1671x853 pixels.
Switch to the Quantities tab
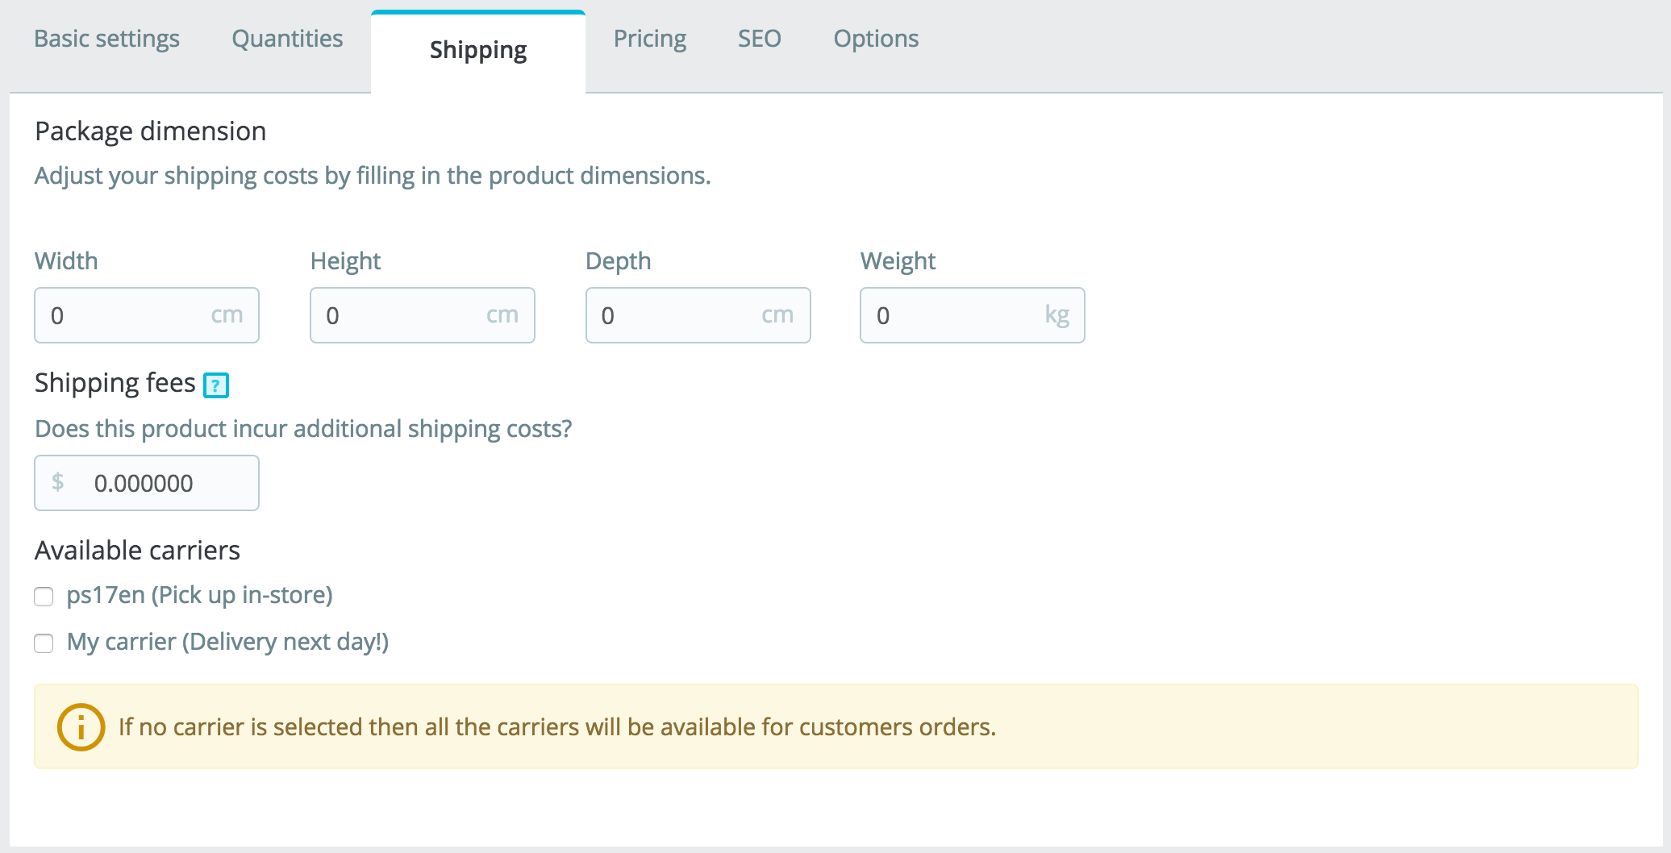[287, 39]
